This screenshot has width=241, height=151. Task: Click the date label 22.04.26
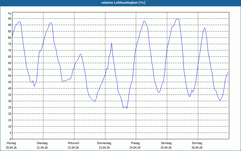[x=73, y=148]
